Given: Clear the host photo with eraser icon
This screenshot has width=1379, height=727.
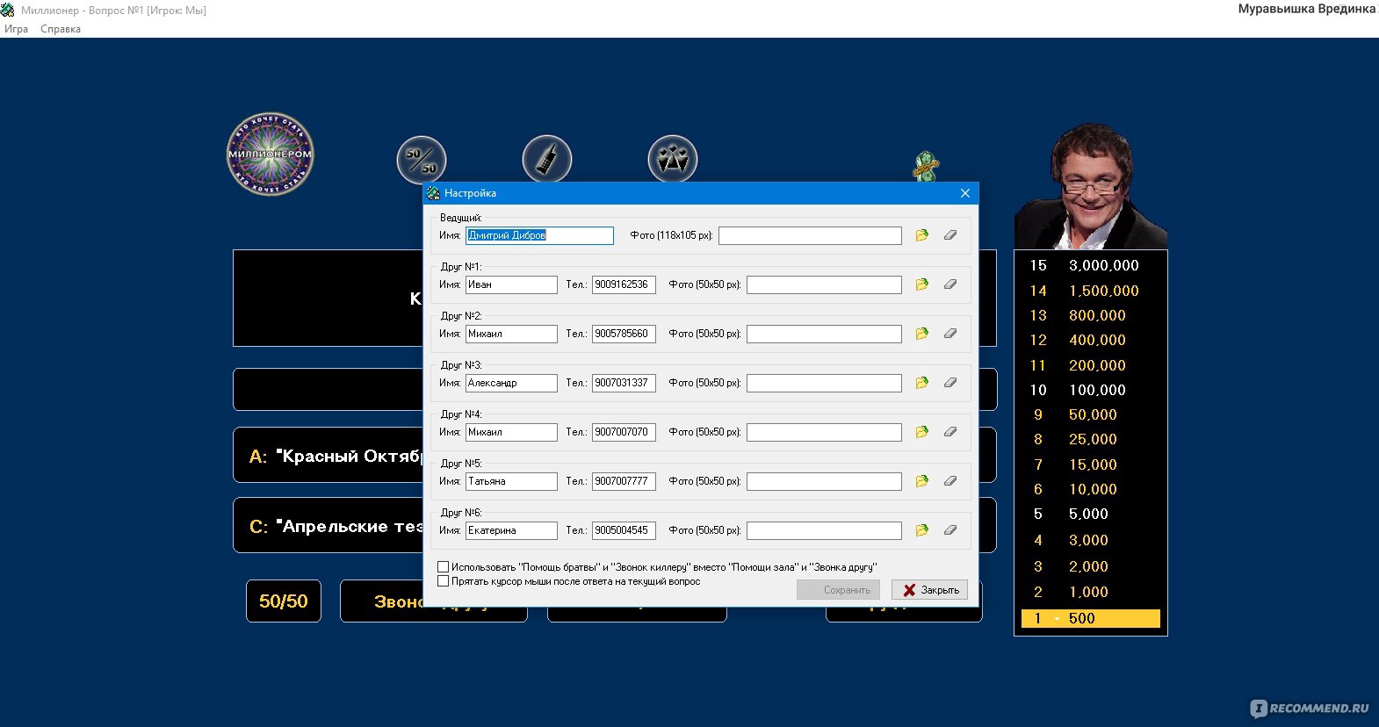Looking at the screenshot, I should click(950, 235).
